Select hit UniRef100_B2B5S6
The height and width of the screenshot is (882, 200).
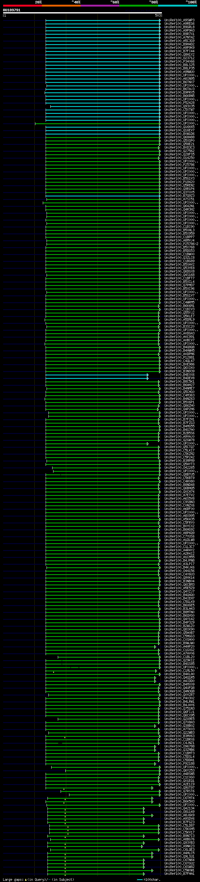click(179, 433)
